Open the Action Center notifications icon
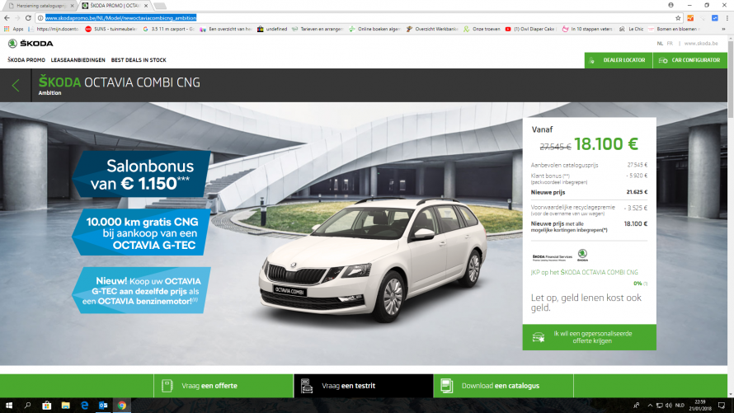Screen dimensions: 734x413 click(x=722, y=406)
